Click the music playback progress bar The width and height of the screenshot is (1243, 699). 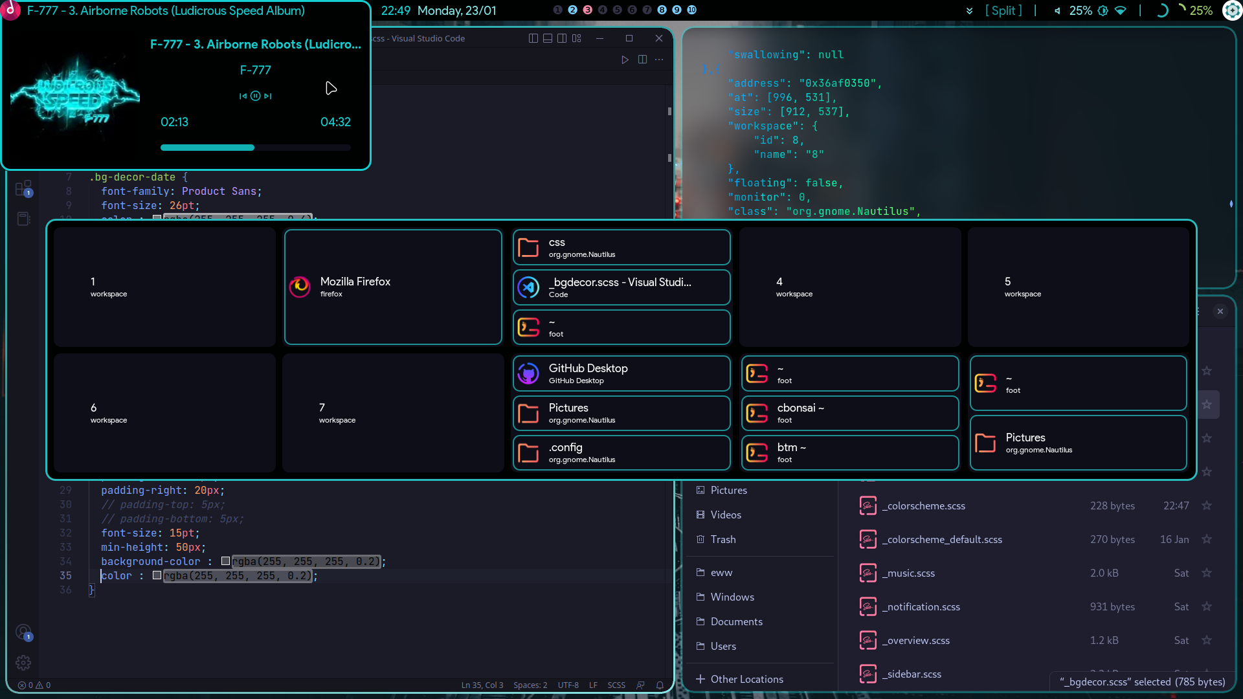tap(255, 148)
